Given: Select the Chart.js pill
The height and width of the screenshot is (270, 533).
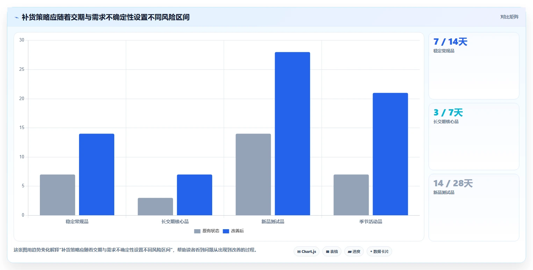Looking at the screenshot, I should (x=307, y=252).
